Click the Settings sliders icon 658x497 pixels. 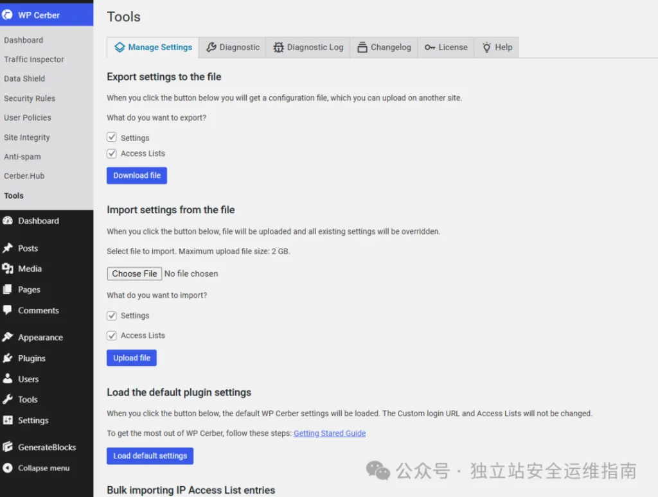8,420
